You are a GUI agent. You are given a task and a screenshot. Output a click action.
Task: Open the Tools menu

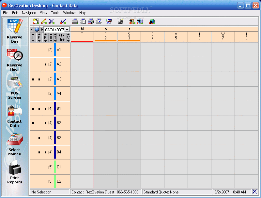(55, 13)
